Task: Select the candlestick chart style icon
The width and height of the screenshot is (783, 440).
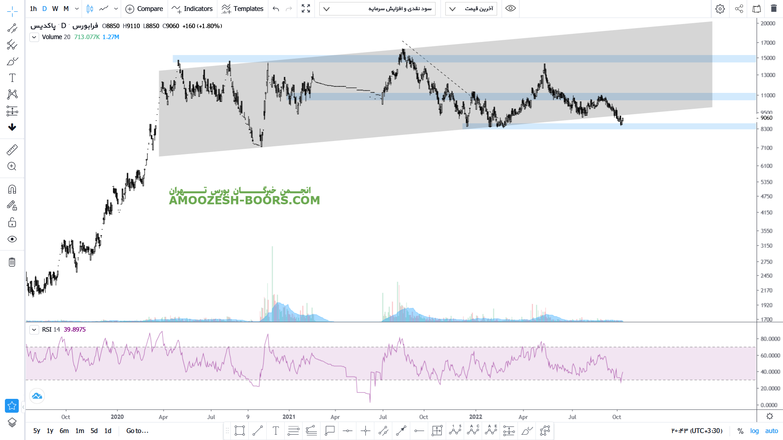Action: tap(90, 9)
